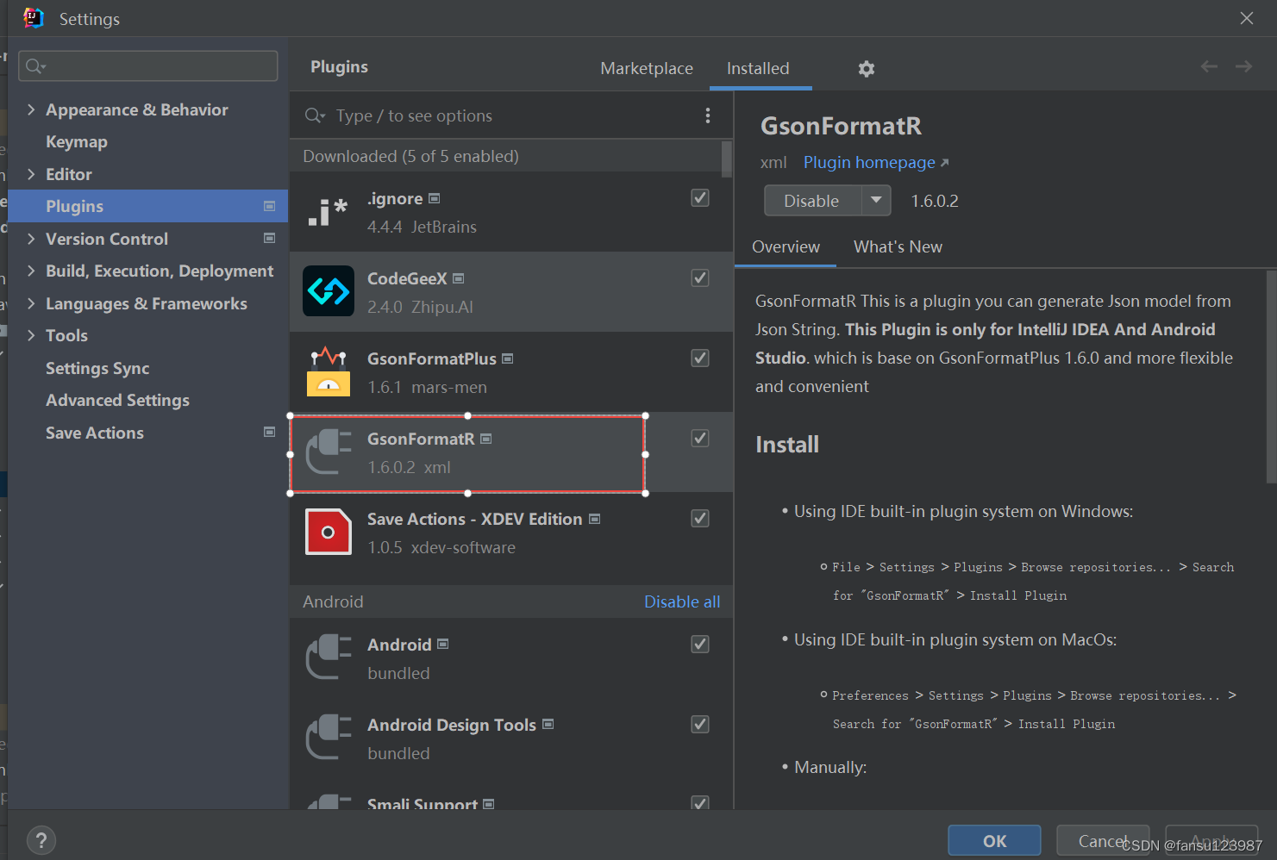Viewport: 1277px width, 860px height.
Task: Click the Android bundled plugin icon
Action: tap(329, 657)
